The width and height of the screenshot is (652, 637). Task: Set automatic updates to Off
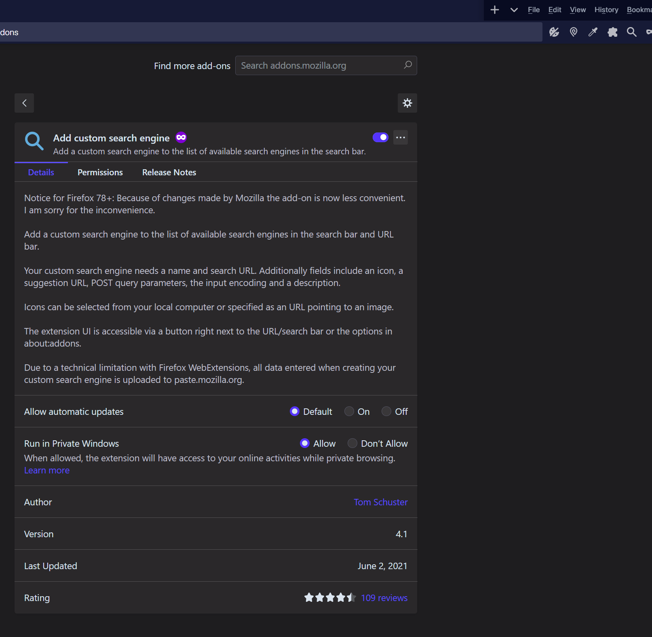click(x=386, y=412)
